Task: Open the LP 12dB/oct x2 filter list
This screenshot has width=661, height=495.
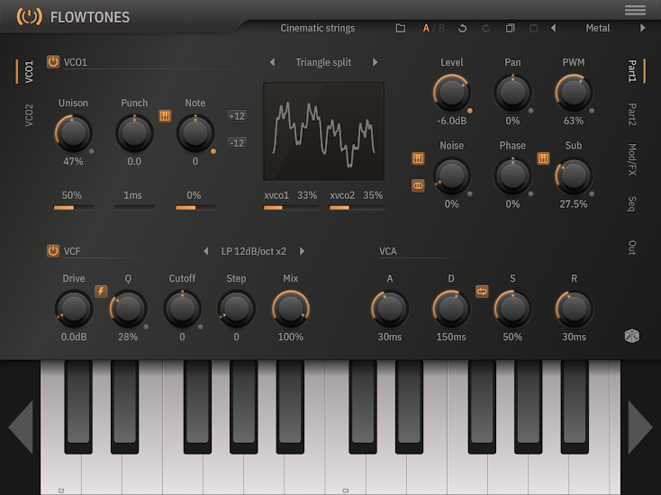Action: point(254,251)
